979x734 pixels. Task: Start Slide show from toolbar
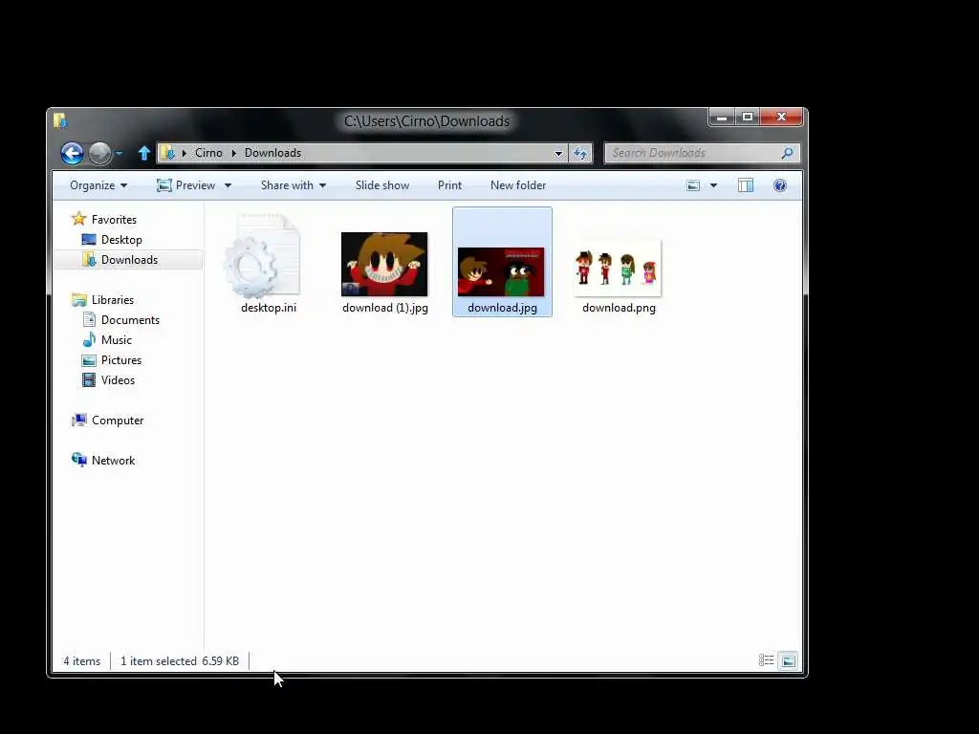click(x=382, y=185)
